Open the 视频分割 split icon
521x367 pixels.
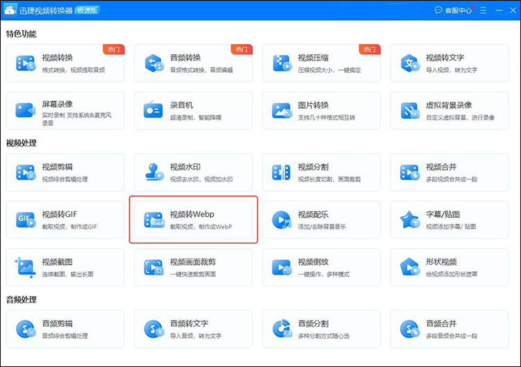click(x=281, y=172)
